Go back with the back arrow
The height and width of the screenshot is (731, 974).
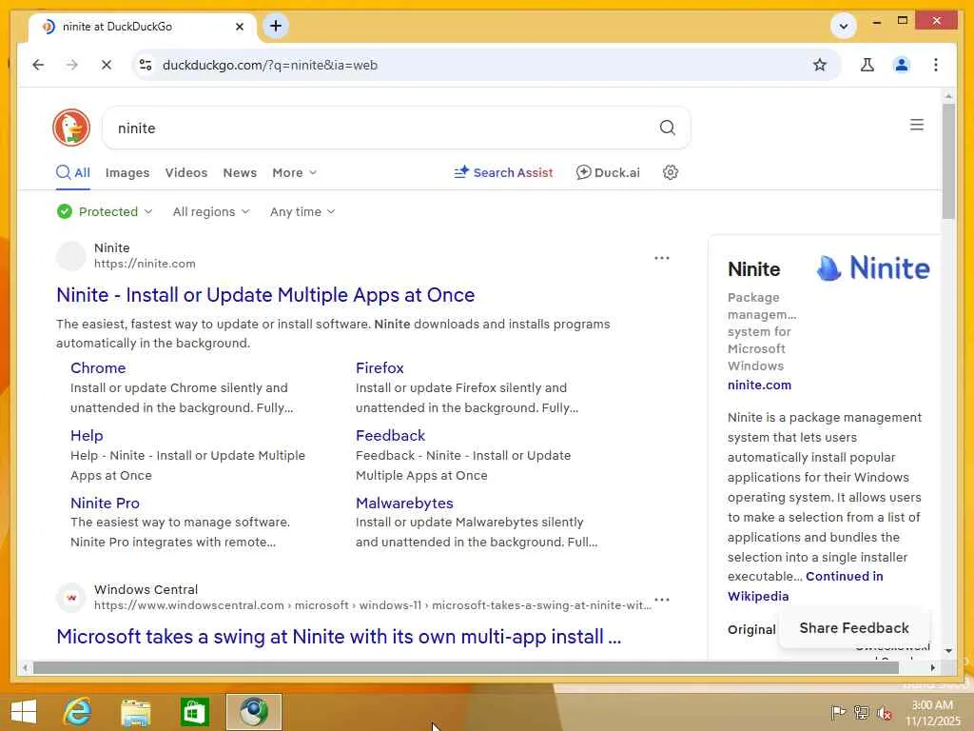38,65
